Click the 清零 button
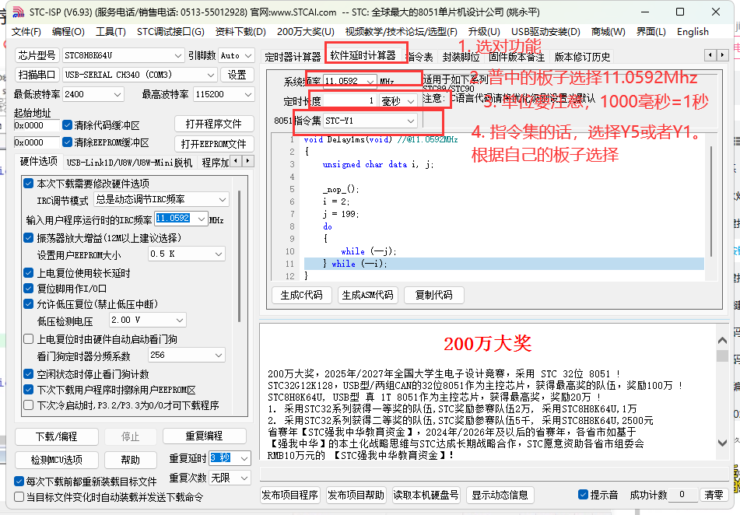Image resolution: width=740 pixels, height=515 pixels. 714,495
